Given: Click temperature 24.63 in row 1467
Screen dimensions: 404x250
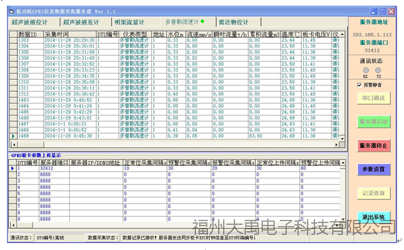Looking at the screenshot, I should click(291, 124).
